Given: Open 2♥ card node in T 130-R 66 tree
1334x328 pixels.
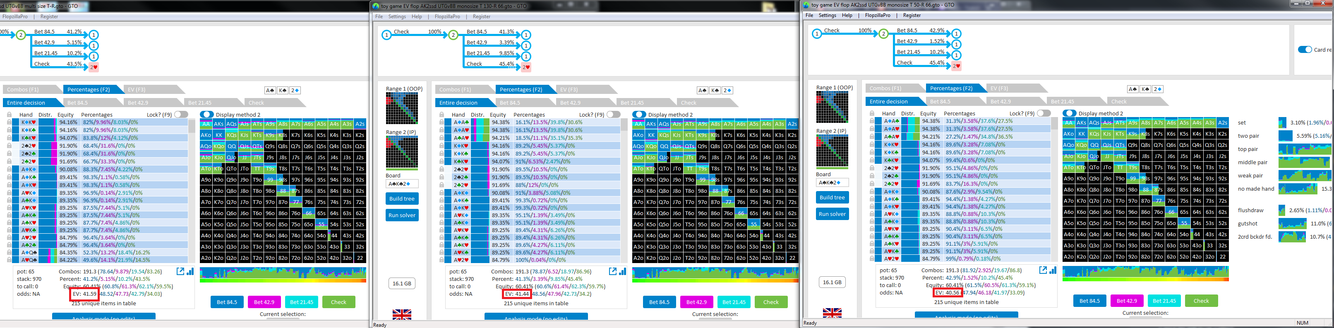Looking at the screenshot, I should click(526, 67).
